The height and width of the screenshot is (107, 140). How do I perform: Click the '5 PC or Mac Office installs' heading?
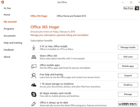pyautogui.click(x=54, y=46)
